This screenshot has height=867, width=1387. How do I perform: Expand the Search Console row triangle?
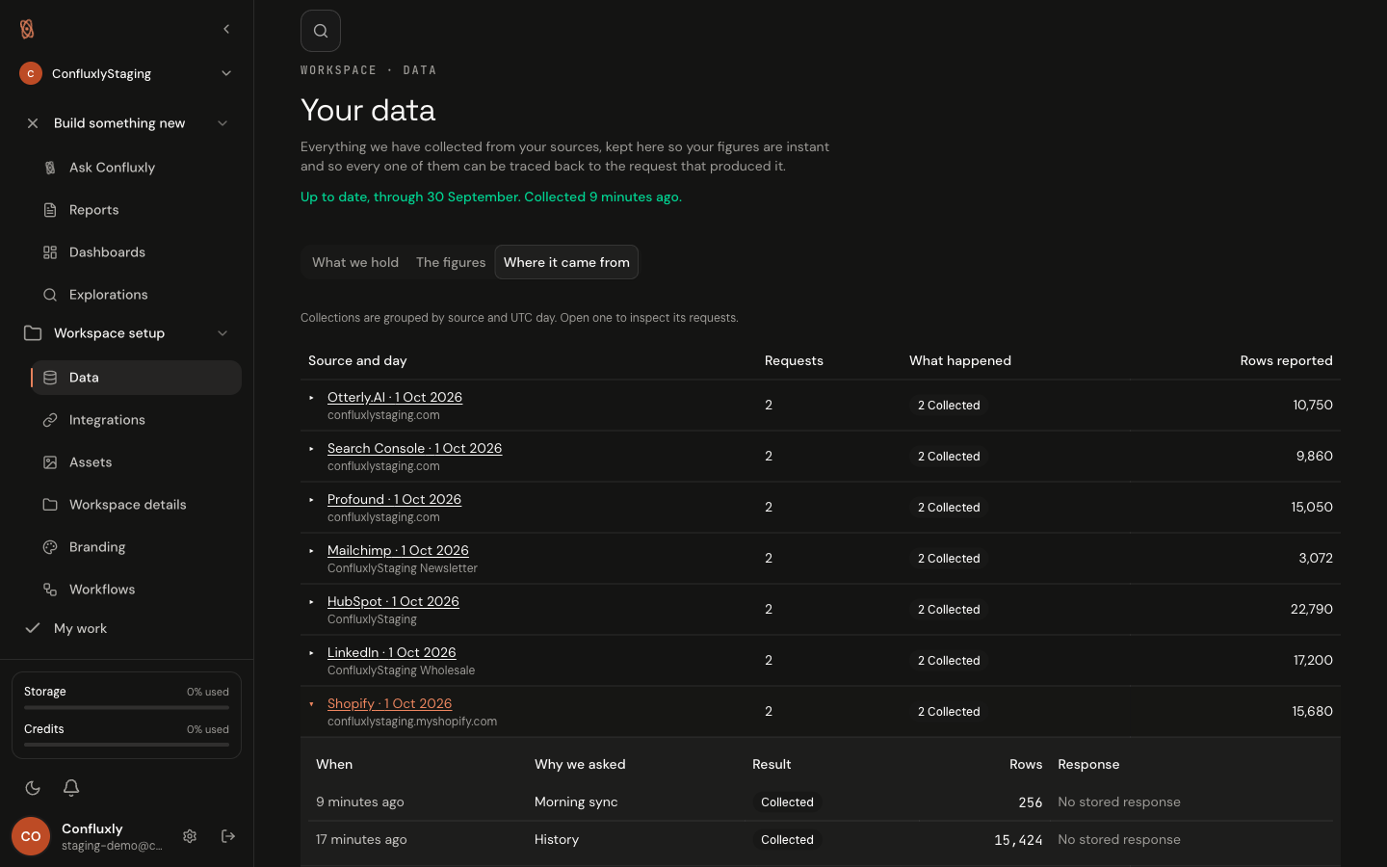pos(311,449)
